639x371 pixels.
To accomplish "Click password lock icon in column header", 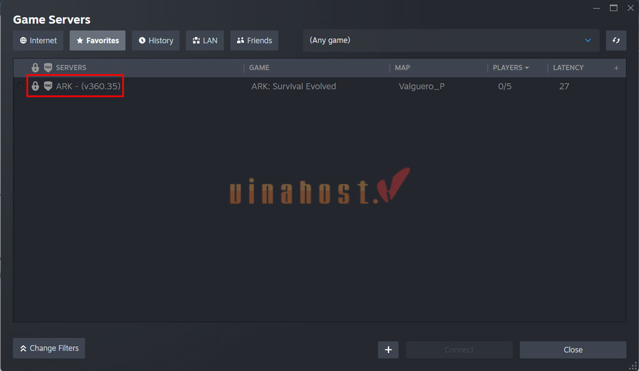I will [x=35, y=68].
